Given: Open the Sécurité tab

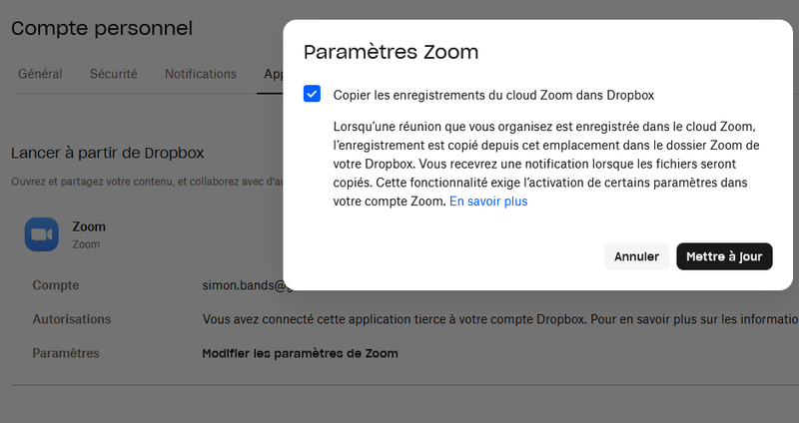Looking at the screenshot, I should tap(113, 74).
